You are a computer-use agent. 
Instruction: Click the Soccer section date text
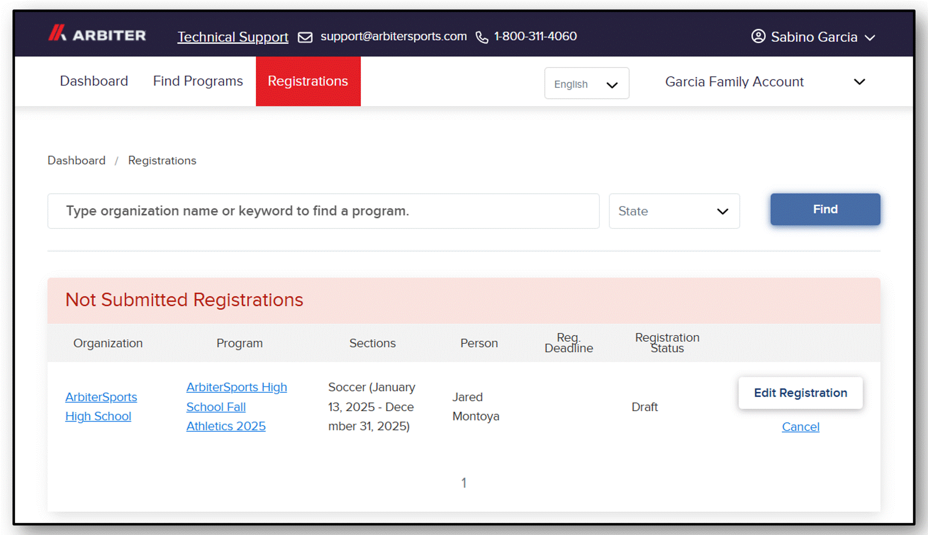pyautogui.click(x=372, y=407)
